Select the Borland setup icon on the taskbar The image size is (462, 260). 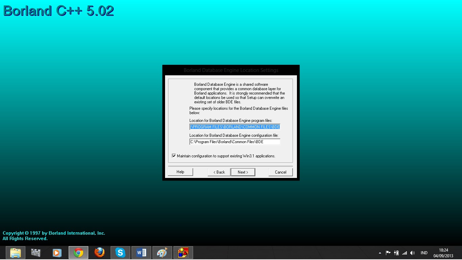point(183,252)
